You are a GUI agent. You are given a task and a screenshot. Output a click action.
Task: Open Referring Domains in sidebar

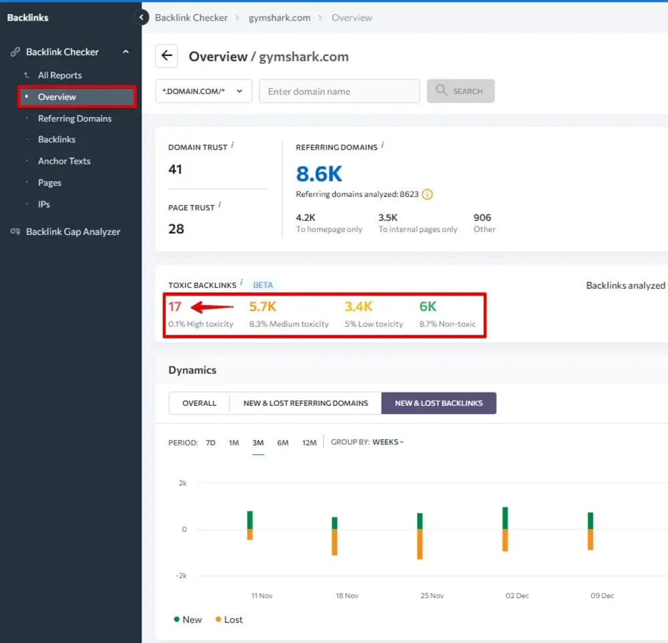click(x=75, y=119)
